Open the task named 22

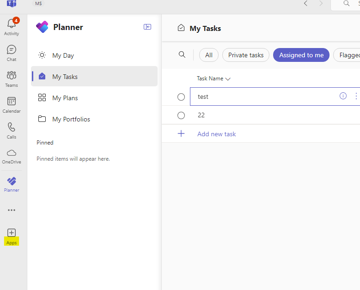pos(201,115)
